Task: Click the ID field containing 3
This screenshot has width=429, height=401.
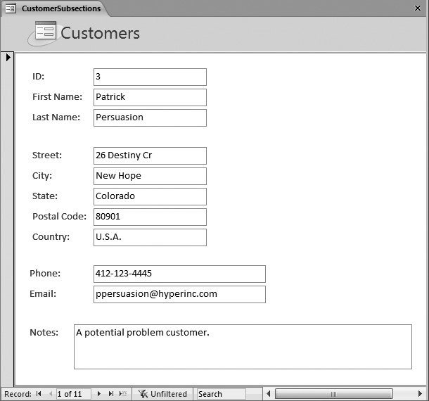Action: [150, 77]
